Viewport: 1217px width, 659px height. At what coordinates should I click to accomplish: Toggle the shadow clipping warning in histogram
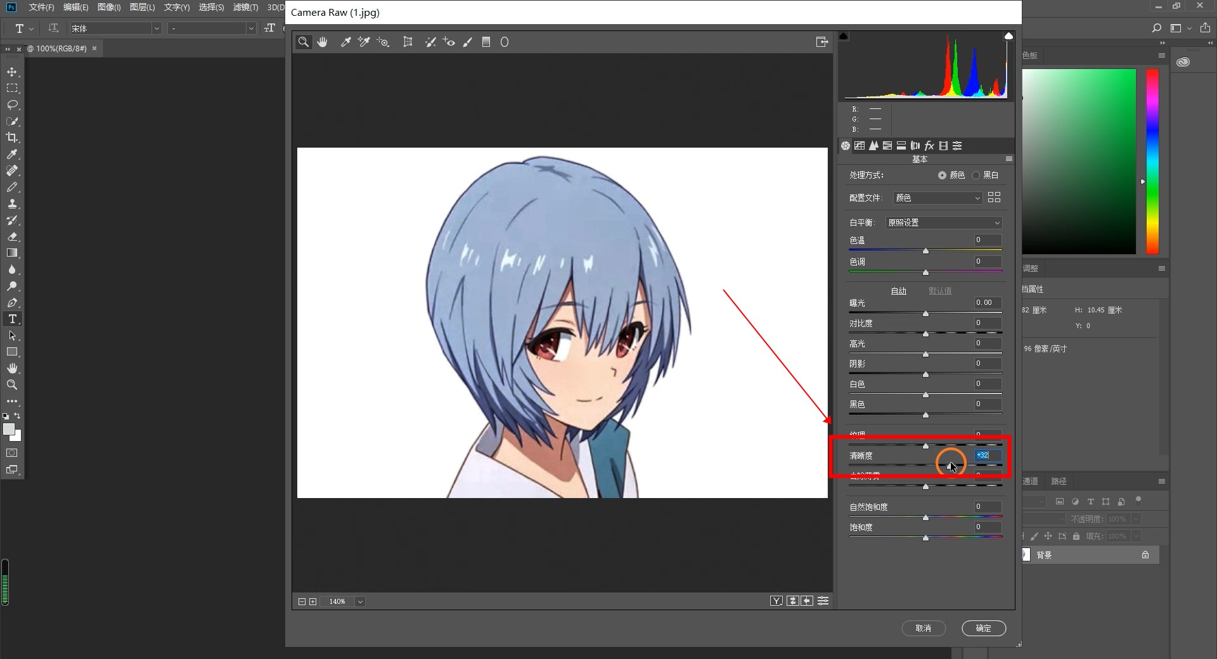pos(844,36)
